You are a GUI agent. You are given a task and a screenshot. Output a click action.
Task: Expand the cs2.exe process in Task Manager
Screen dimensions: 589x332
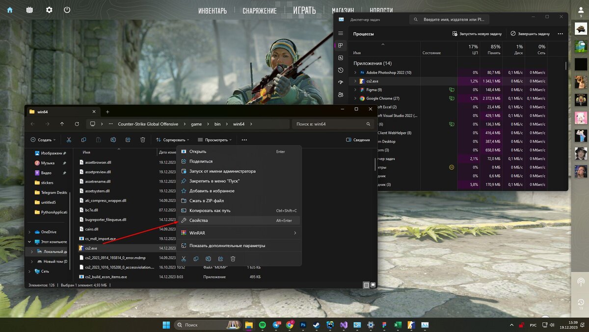(x=355, y=81)
